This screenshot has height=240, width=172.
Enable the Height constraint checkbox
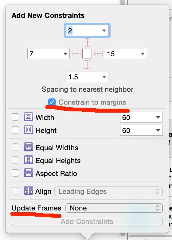tap(15, 130)
